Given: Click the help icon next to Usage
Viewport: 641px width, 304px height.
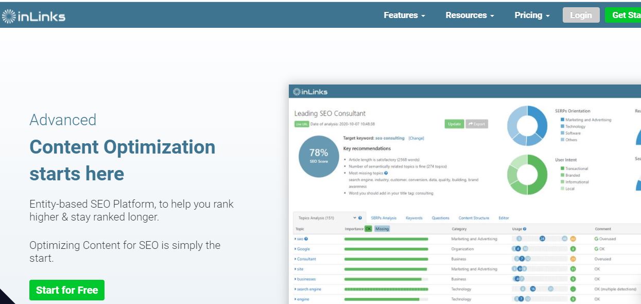Looking at the screenshot, I should coord(525,229).
